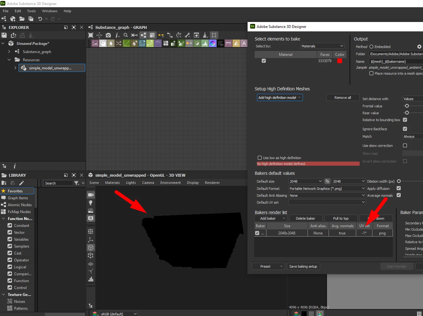The height and width of the screenshot is (316, 423).
Task: Toggle Relative to bounding box checkbox
Action: pyautogui.click(x=405, y=120)
